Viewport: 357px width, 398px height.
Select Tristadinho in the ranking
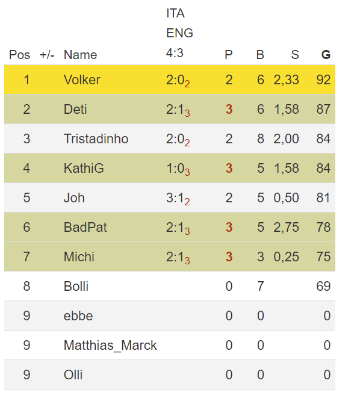(96, 139)
